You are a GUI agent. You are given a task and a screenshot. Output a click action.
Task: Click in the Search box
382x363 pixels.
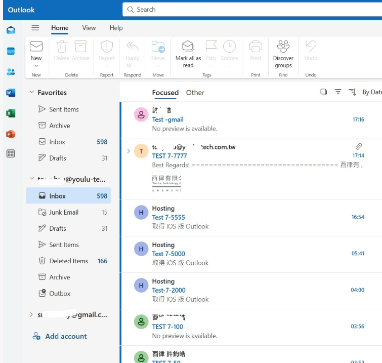tap(252, 10)
